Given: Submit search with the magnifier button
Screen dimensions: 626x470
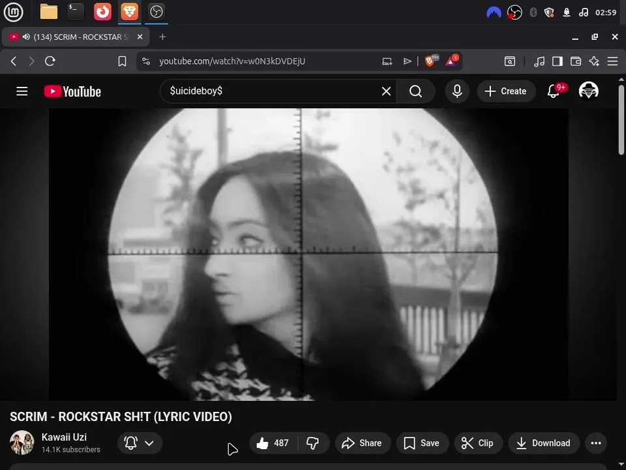Looking at the screenshot, I should point(415,91).
